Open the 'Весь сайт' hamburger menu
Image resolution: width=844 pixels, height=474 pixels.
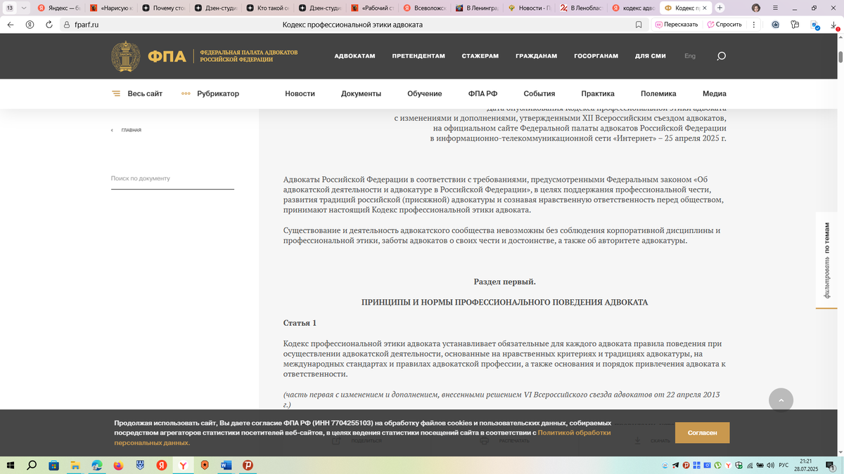136,93
